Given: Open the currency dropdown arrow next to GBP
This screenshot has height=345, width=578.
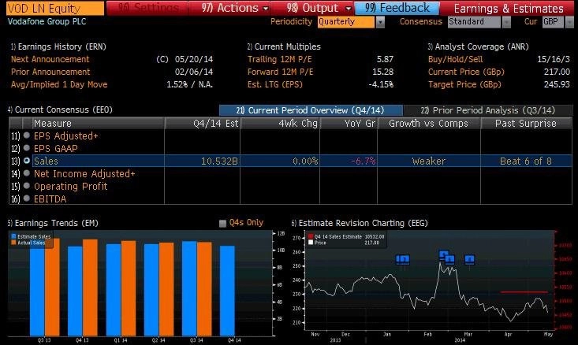Looking at the screenshot, I should [569, 22].
